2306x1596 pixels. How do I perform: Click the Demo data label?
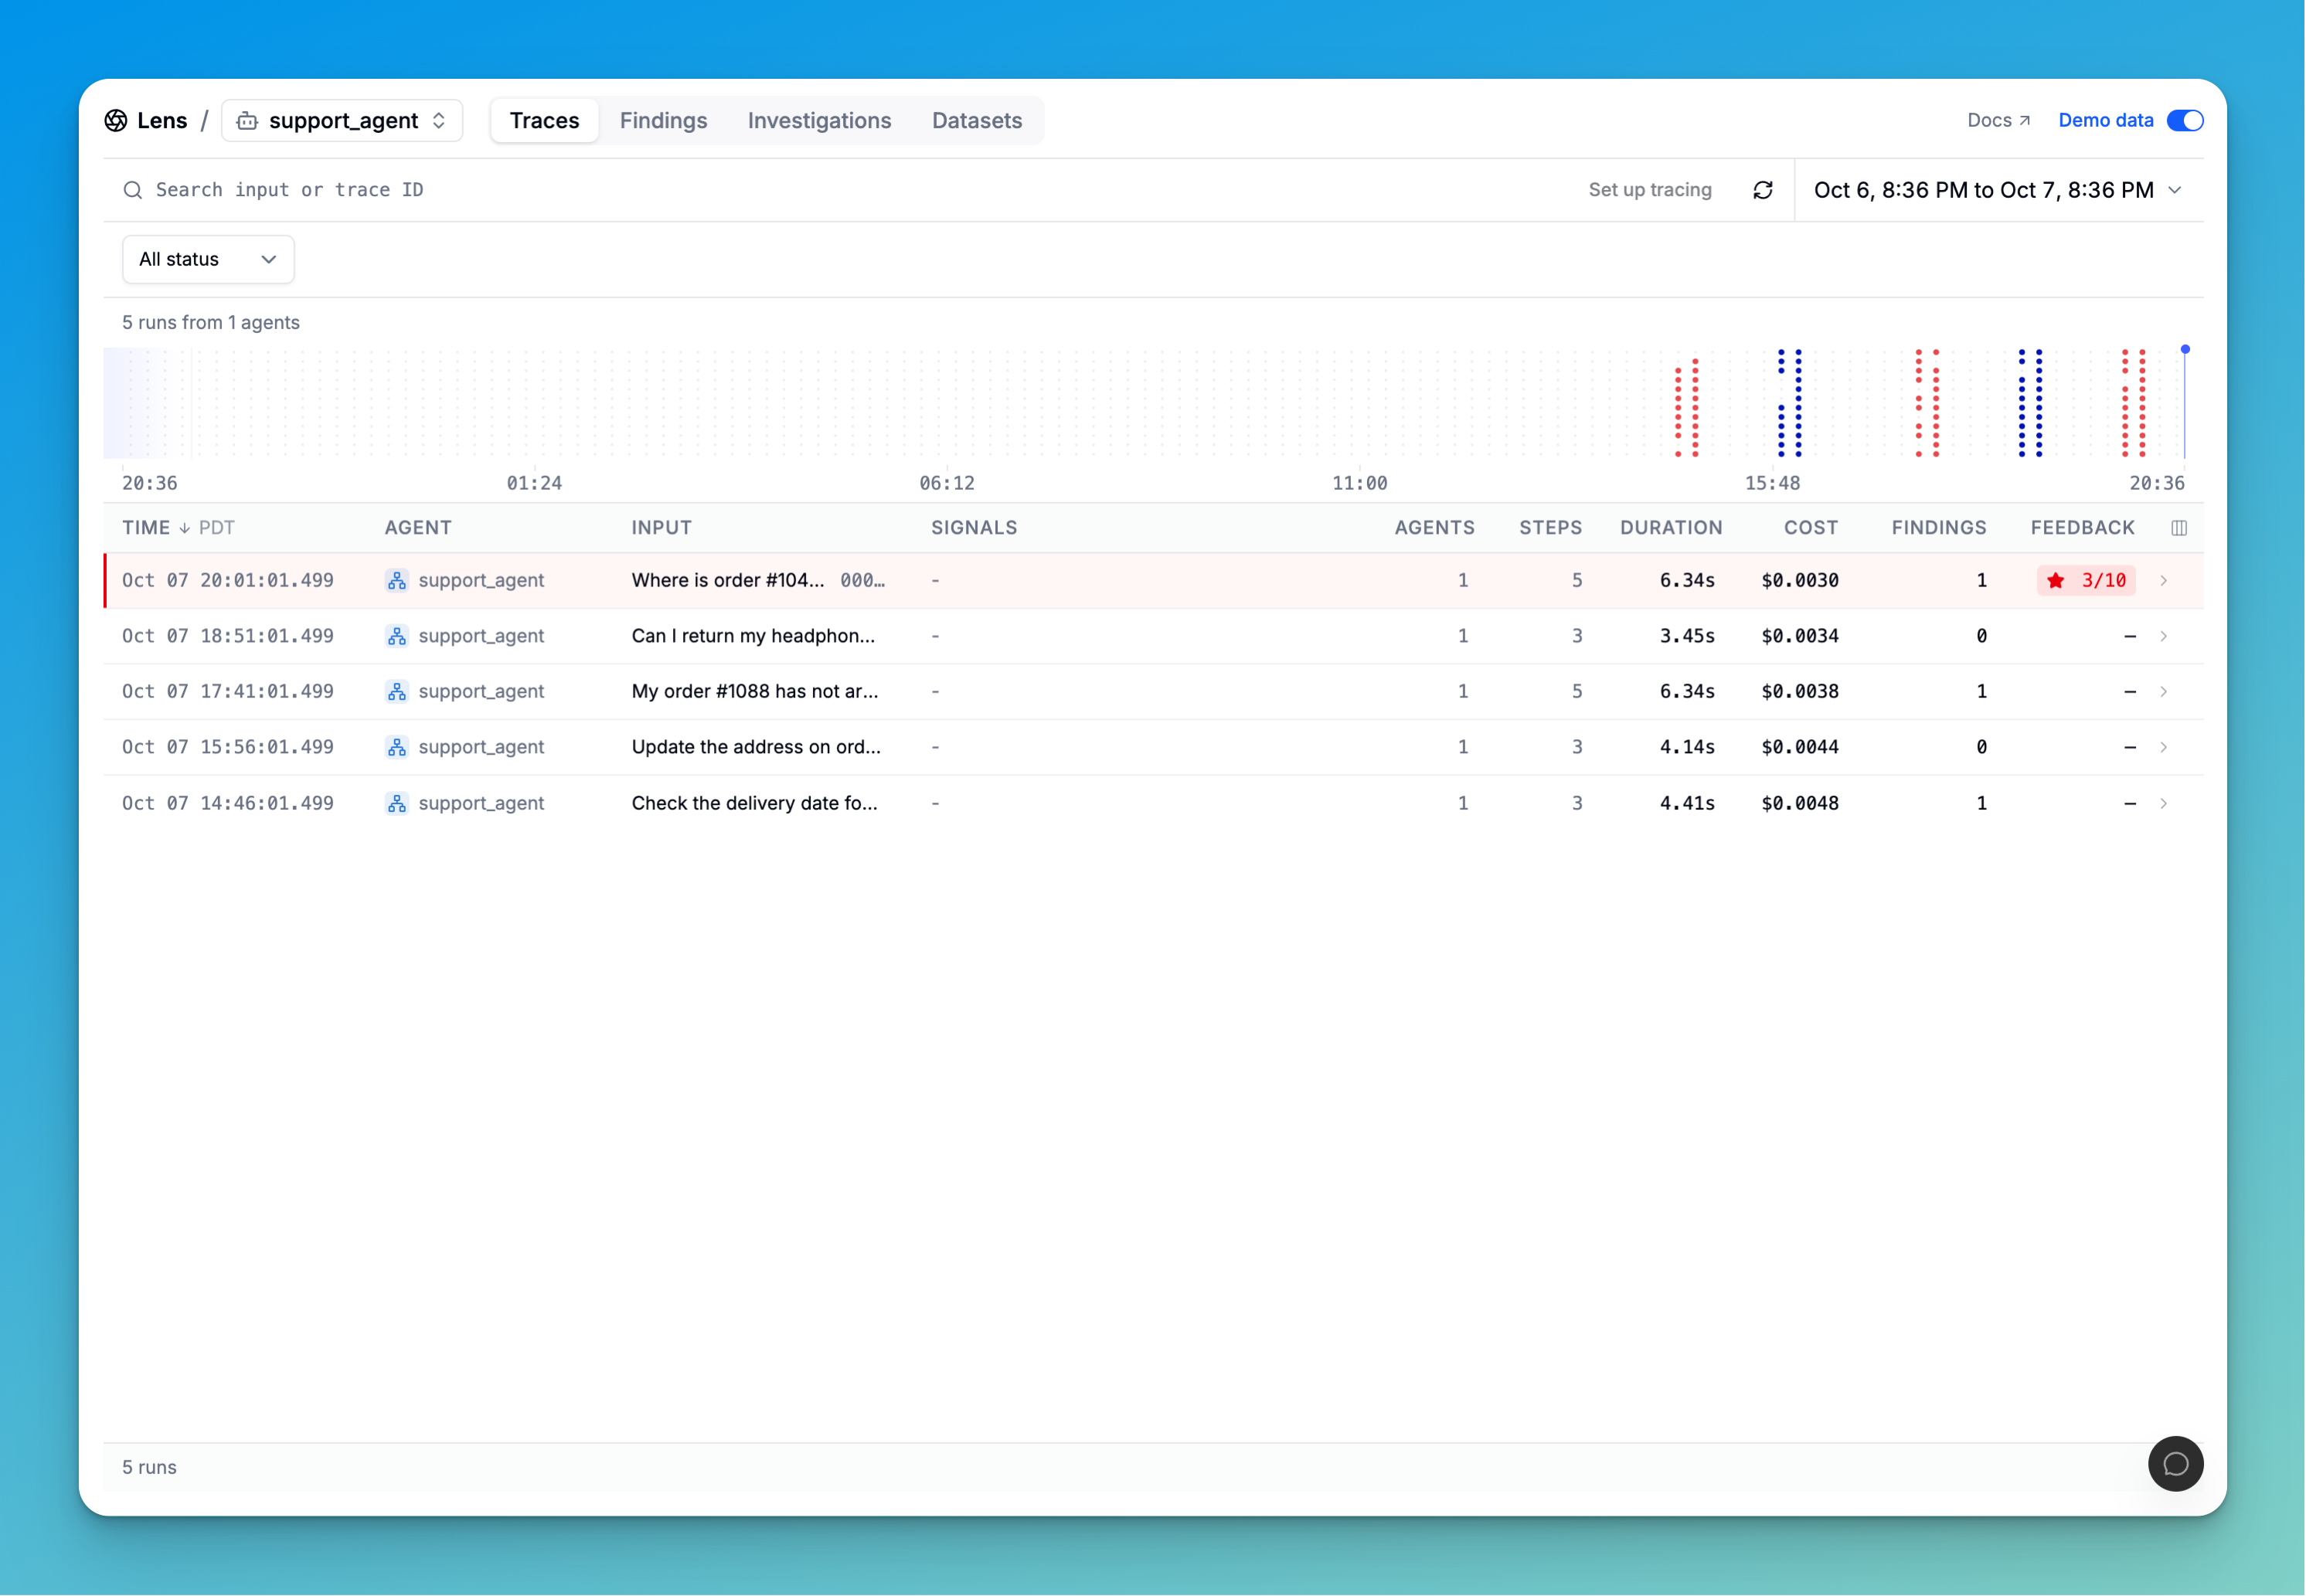tap(2105, 120)
